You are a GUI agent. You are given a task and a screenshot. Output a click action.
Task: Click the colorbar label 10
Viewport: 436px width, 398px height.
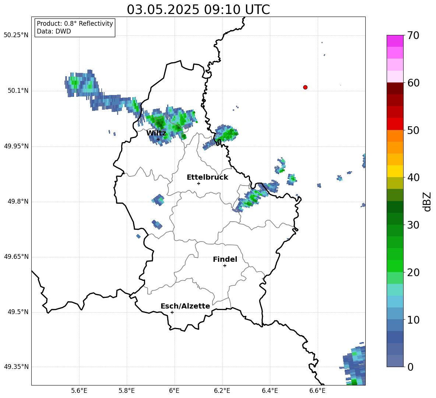[x=413, y=320]
